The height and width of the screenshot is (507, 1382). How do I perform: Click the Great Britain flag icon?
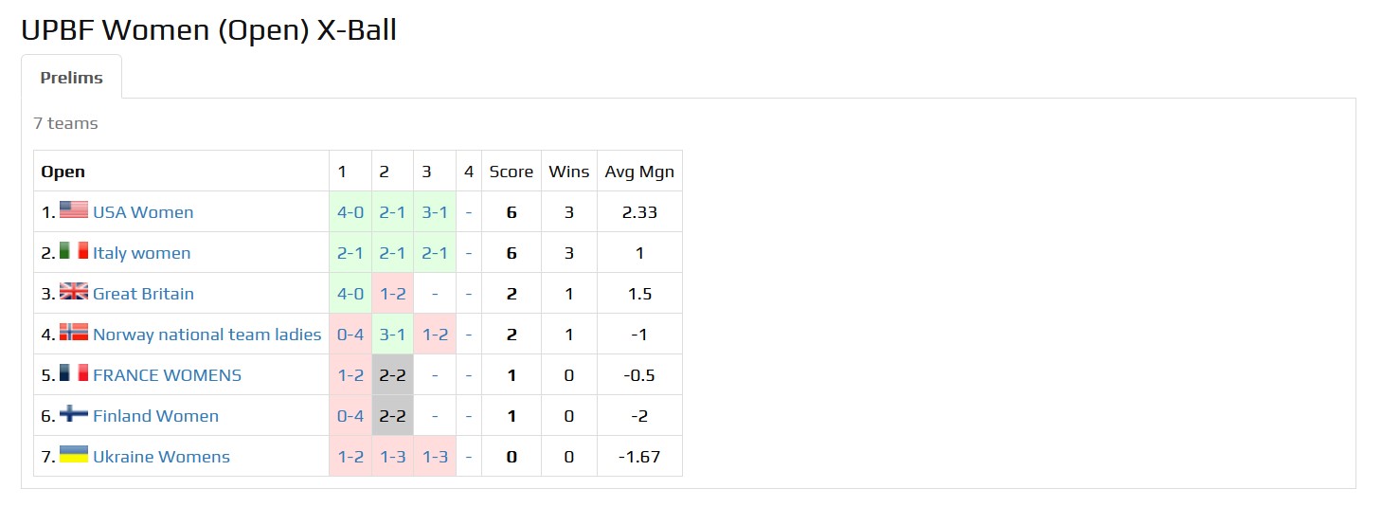click(x=74, y=292)
